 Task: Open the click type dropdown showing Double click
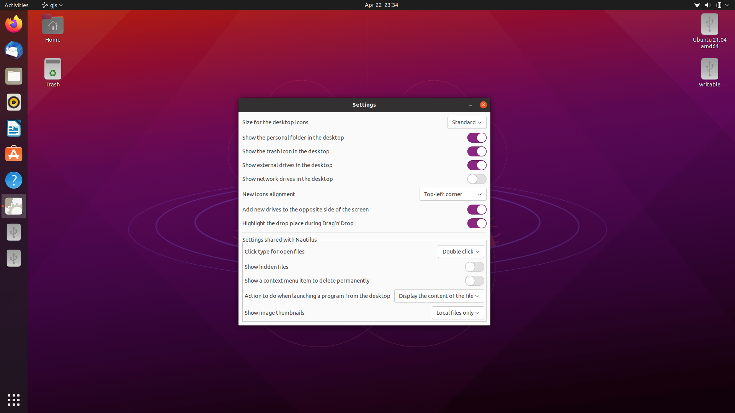[461, 251]
